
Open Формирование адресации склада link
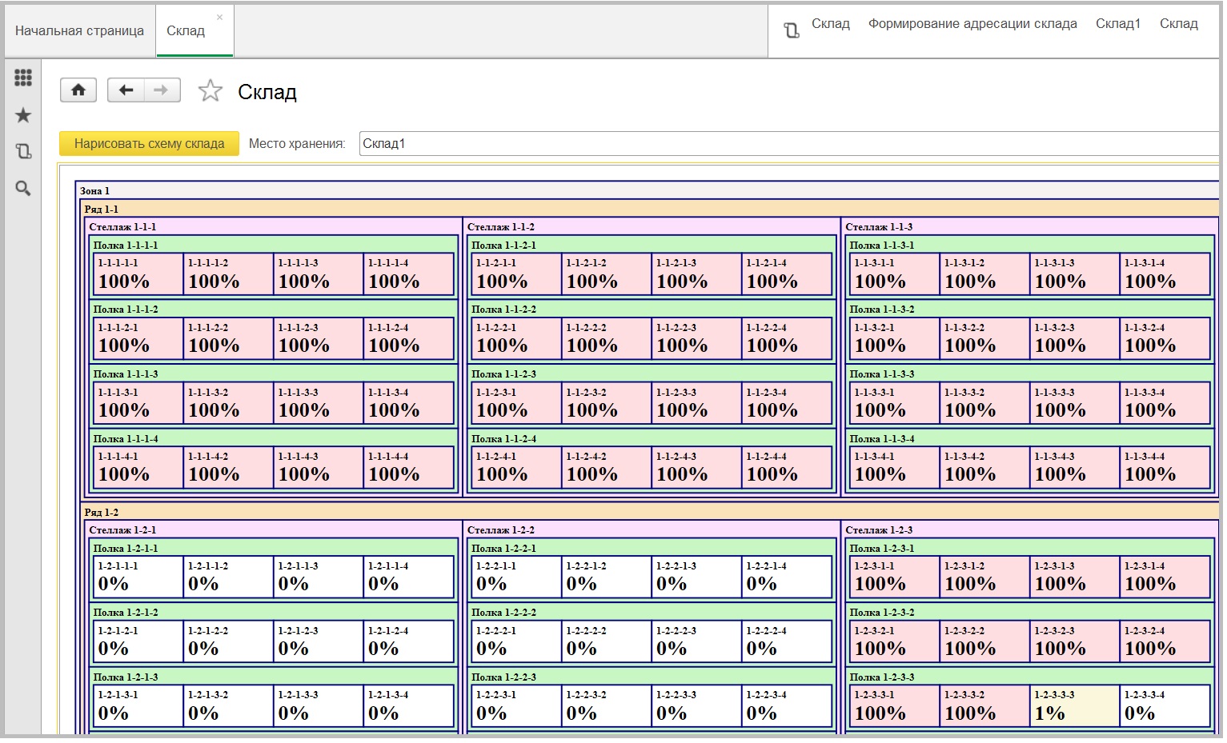click(x=972, y=24)
